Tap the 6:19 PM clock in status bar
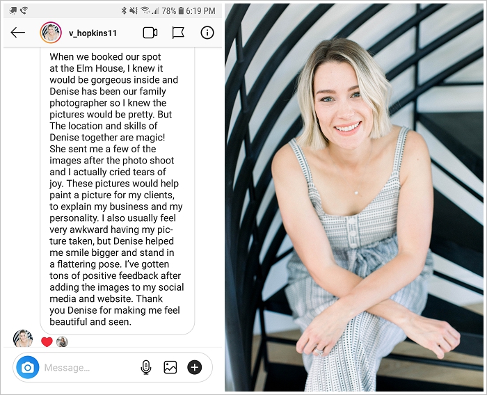 click(x=200, y=11)
